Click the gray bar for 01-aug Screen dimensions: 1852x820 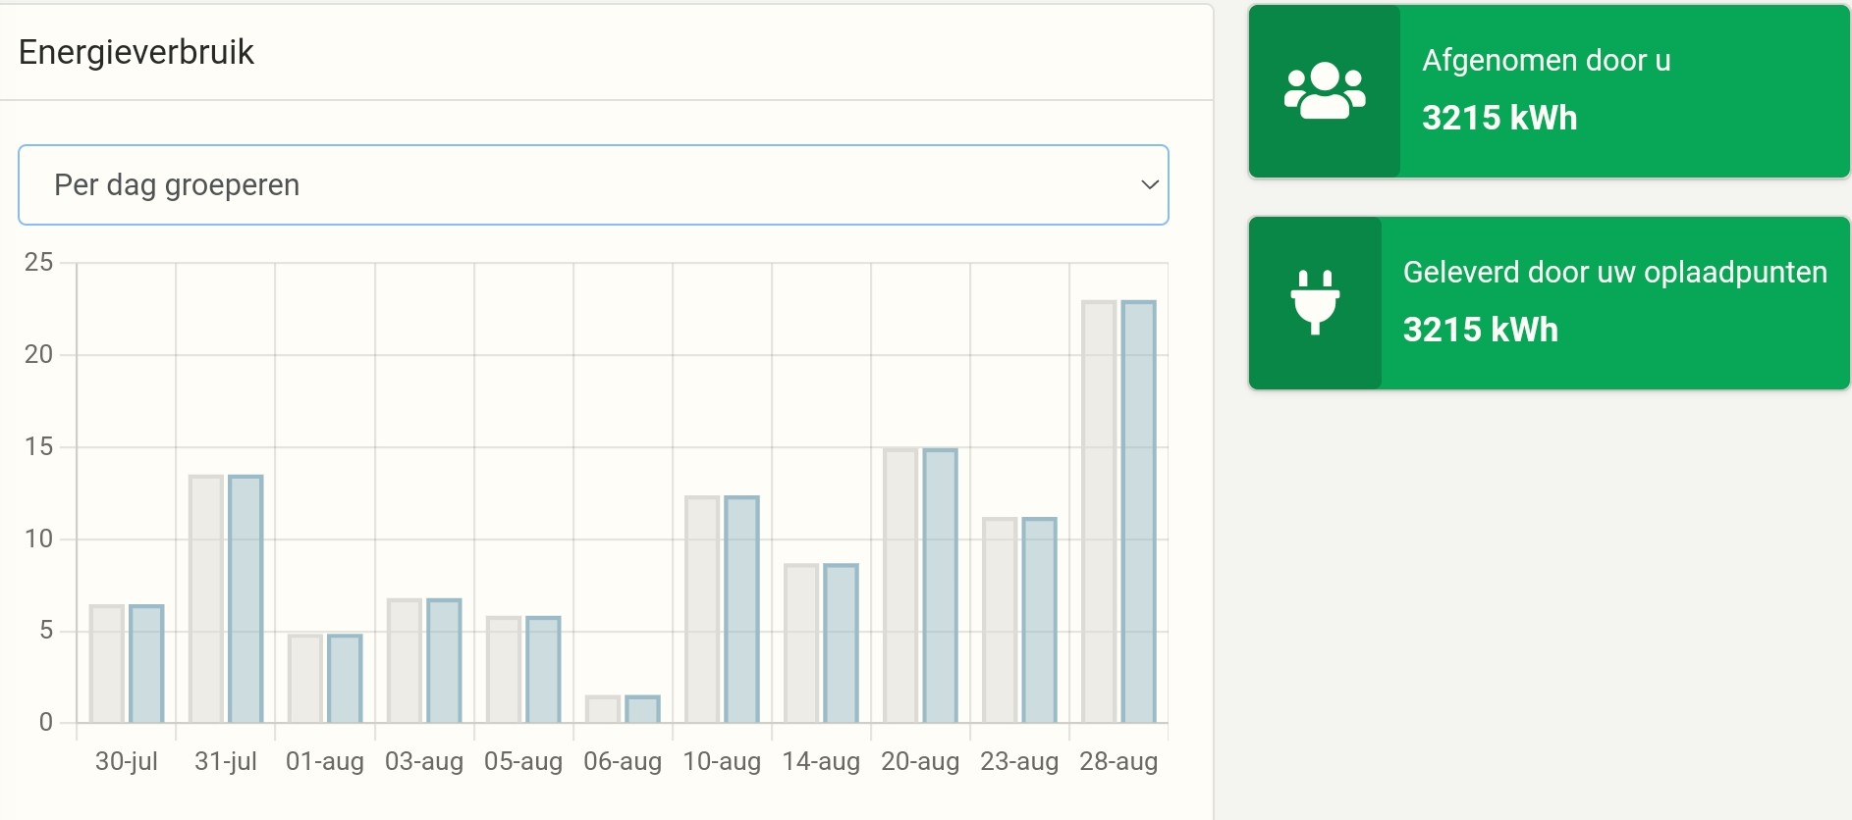[x=305, y=679]
